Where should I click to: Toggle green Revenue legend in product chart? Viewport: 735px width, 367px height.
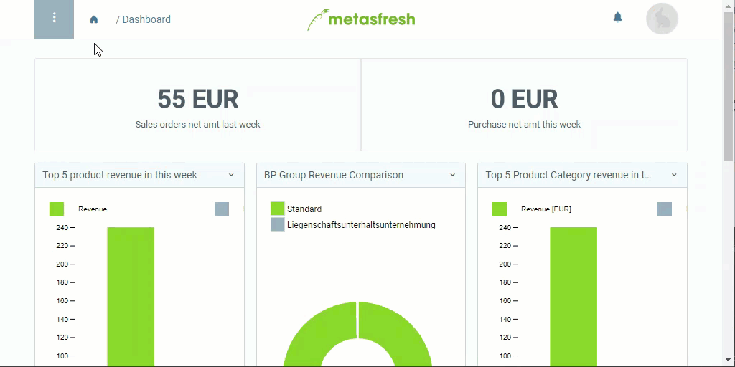[x=56, y=209]
